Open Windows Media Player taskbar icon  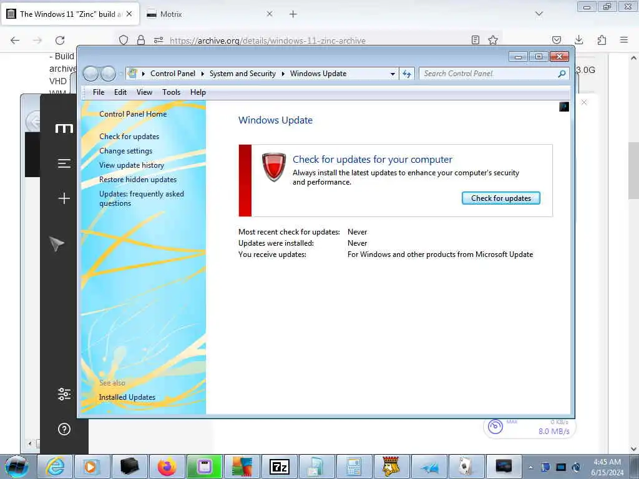(91, 467)
